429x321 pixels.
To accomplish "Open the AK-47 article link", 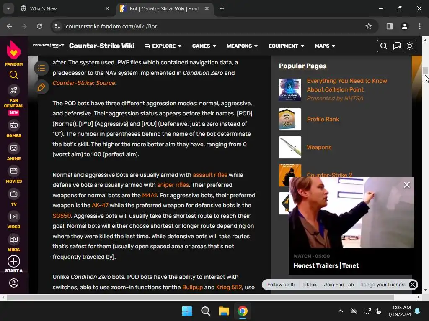I will [x=100, y=205].
